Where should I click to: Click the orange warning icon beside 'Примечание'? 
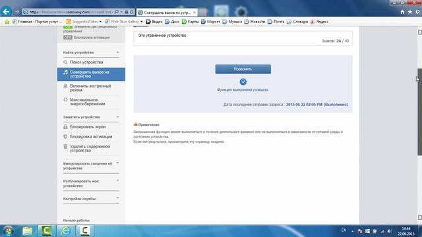click(x=136, y=124)
